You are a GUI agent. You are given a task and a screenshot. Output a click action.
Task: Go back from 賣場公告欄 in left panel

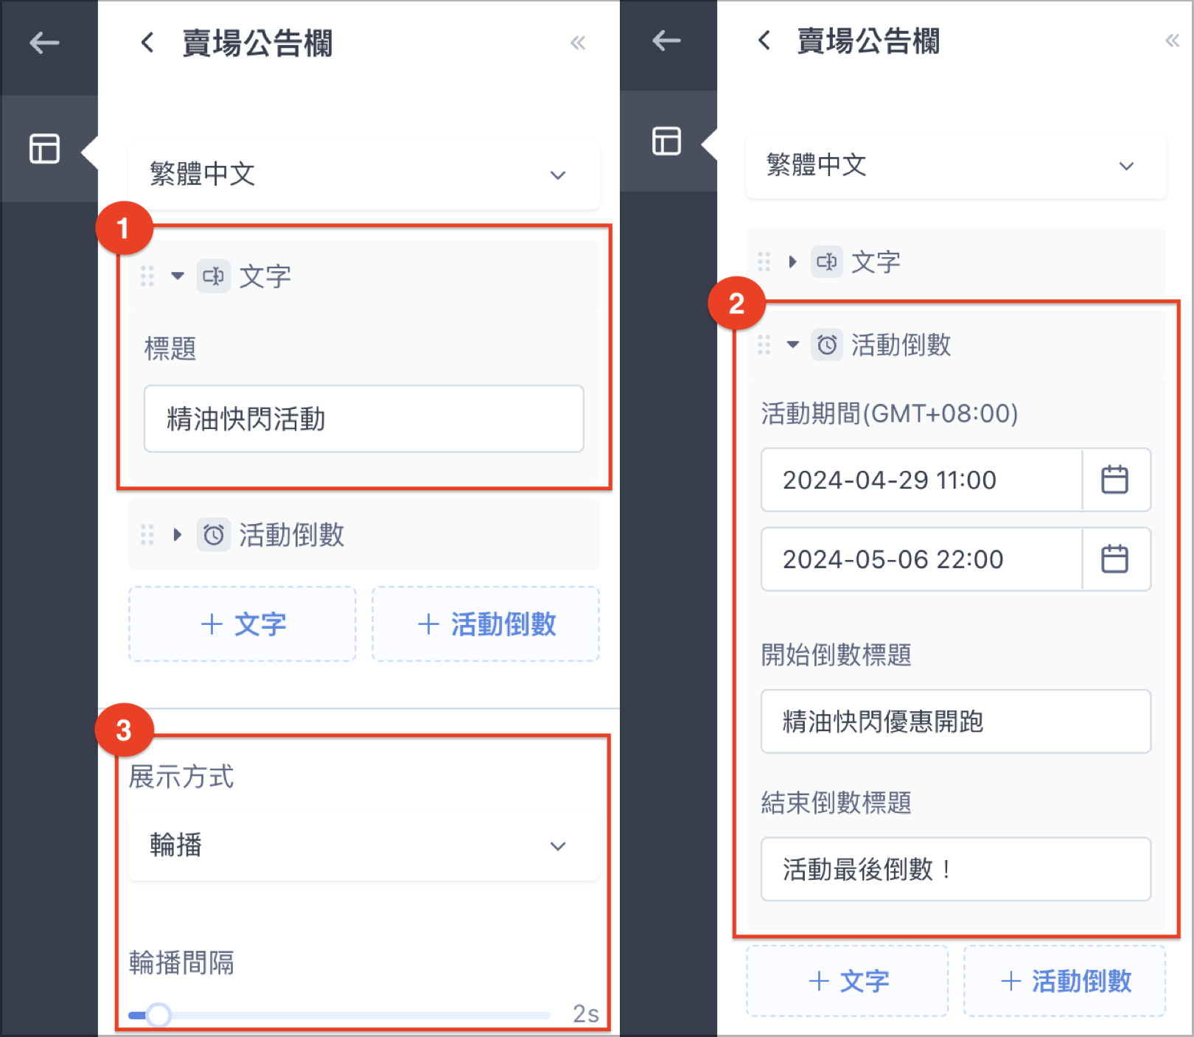pos(147,43)
